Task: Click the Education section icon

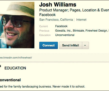Action: [x=0, y=67]
